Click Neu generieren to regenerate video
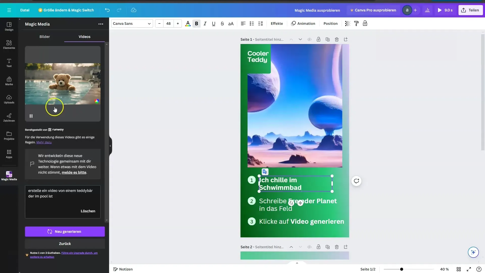 tap(65, 231)
